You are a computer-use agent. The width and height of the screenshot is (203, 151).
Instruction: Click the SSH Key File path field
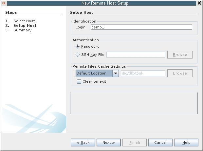136,55
